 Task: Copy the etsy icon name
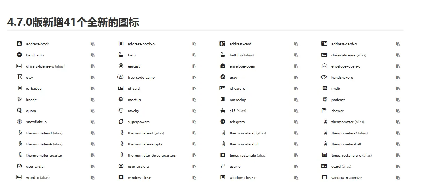coord(93,77)
